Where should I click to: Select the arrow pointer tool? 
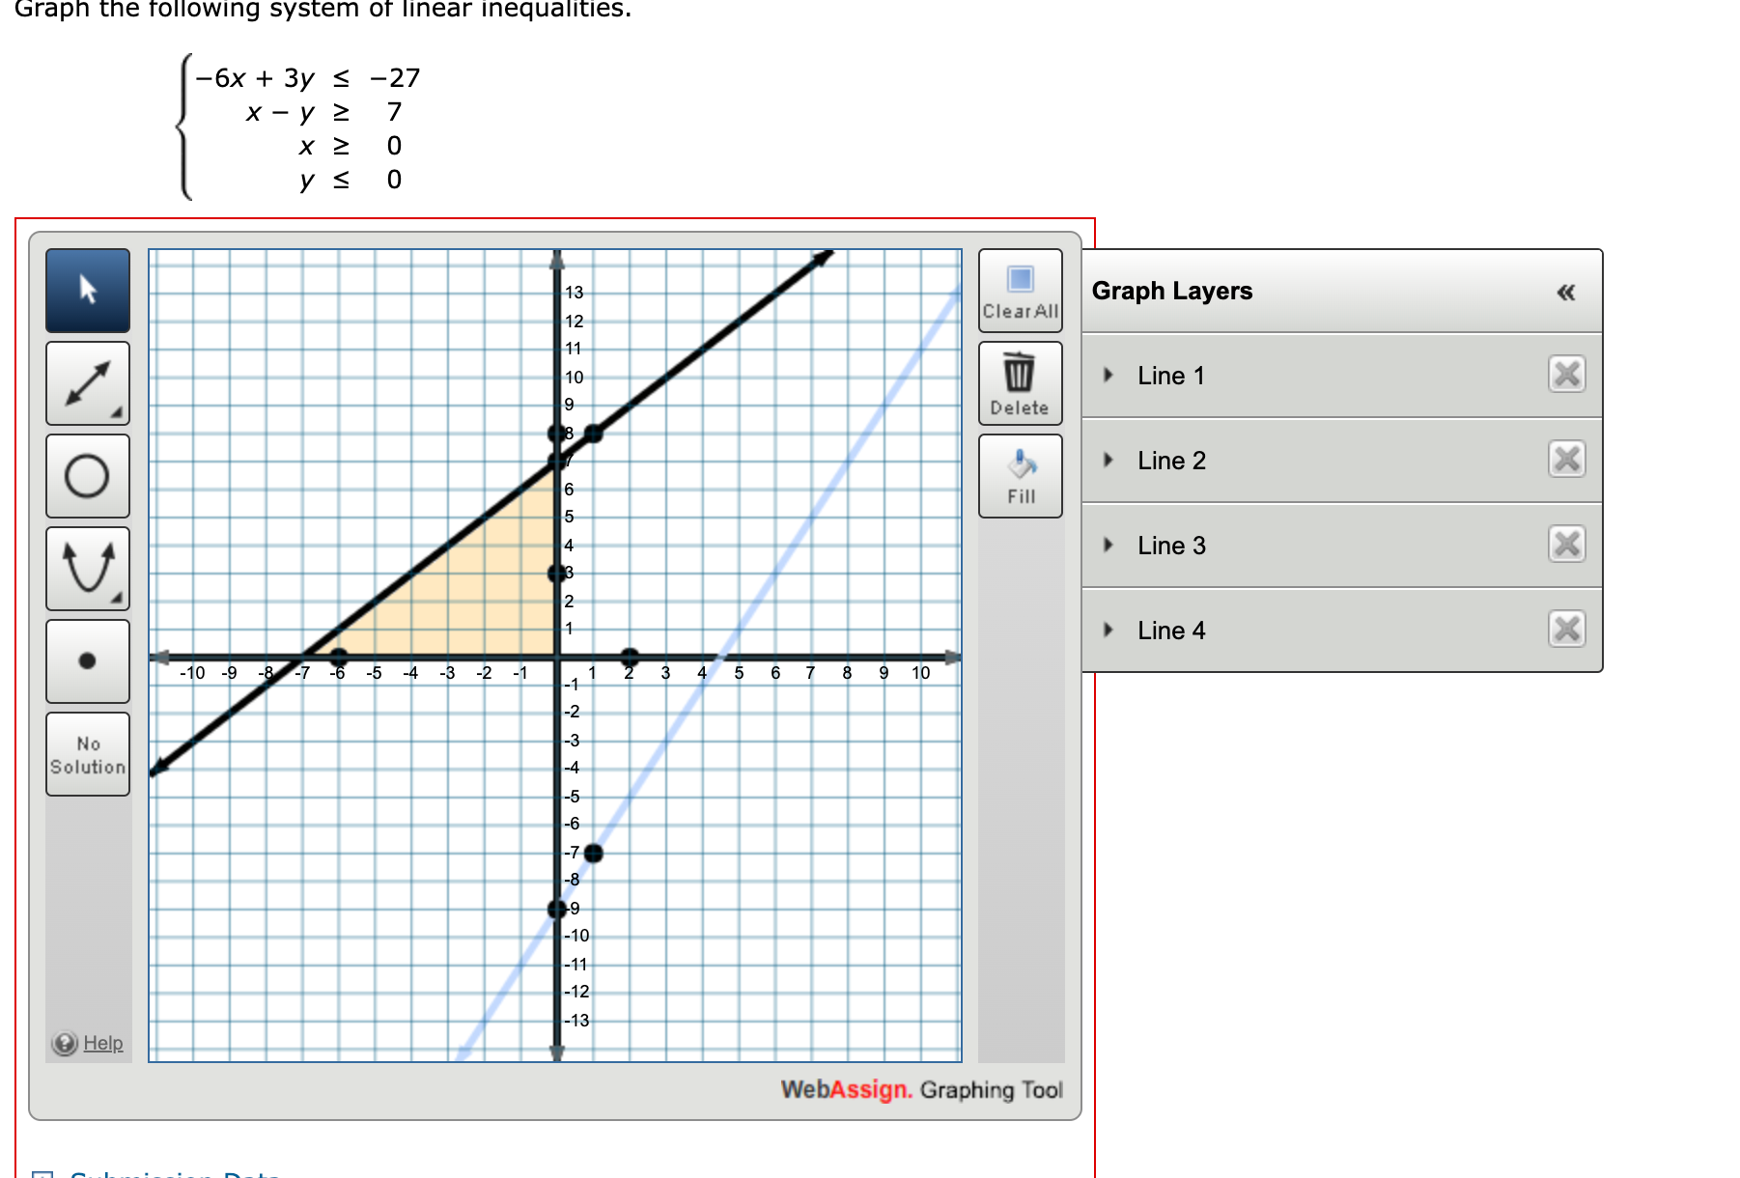(87, 291)
